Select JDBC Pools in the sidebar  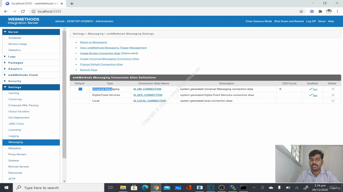pos(16,124)
